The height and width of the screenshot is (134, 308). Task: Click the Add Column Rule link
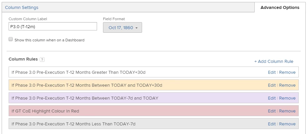(x=274, y=61)
